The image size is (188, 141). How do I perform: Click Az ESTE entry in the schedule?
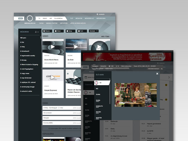click(150, 131)
